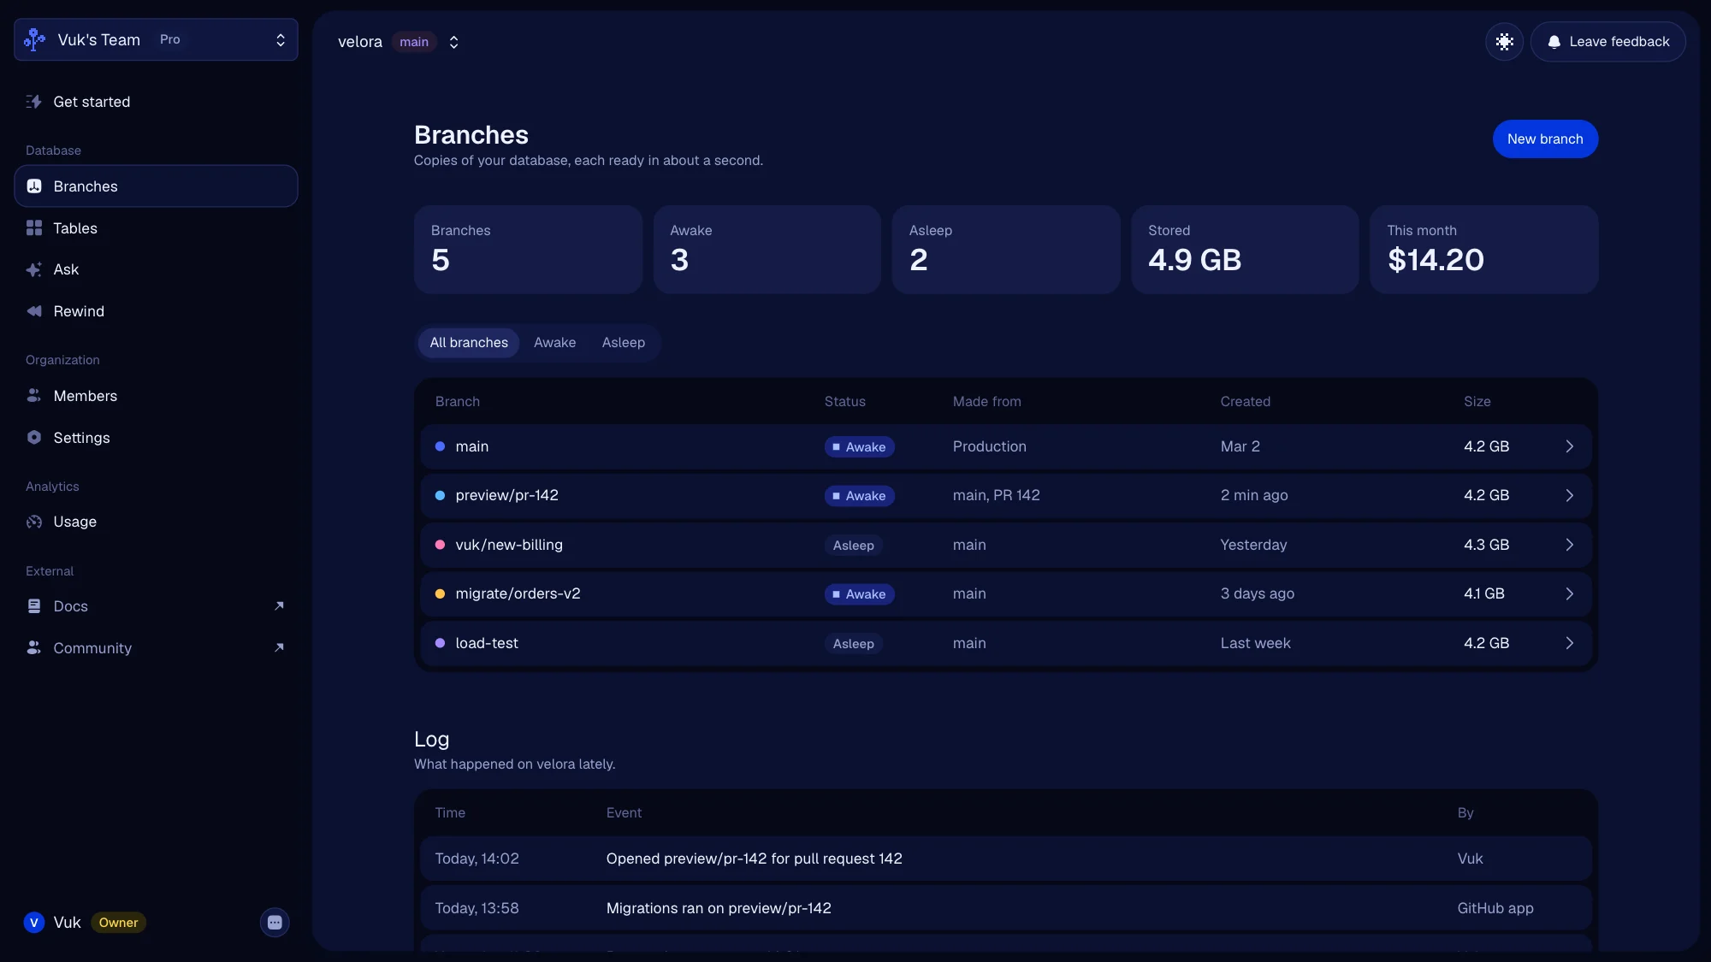Click the Get started lightning icon
Image resolution: width=1711 pixels, height=962 pixels.
click(x=34, y=102)
